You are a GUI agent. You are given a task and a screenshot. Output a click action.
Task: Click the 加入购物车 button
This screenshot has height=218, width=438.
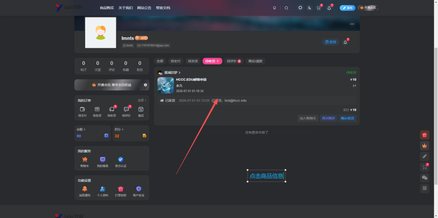pyautogui.click(x=308, y=118)
